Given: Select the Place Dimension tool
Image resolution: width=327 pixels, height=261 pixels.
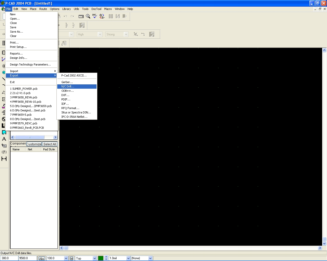Looking at the screenshot, I should point(4,159).
